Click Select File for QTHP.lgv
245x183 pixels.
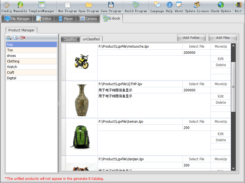click(197, 84)
